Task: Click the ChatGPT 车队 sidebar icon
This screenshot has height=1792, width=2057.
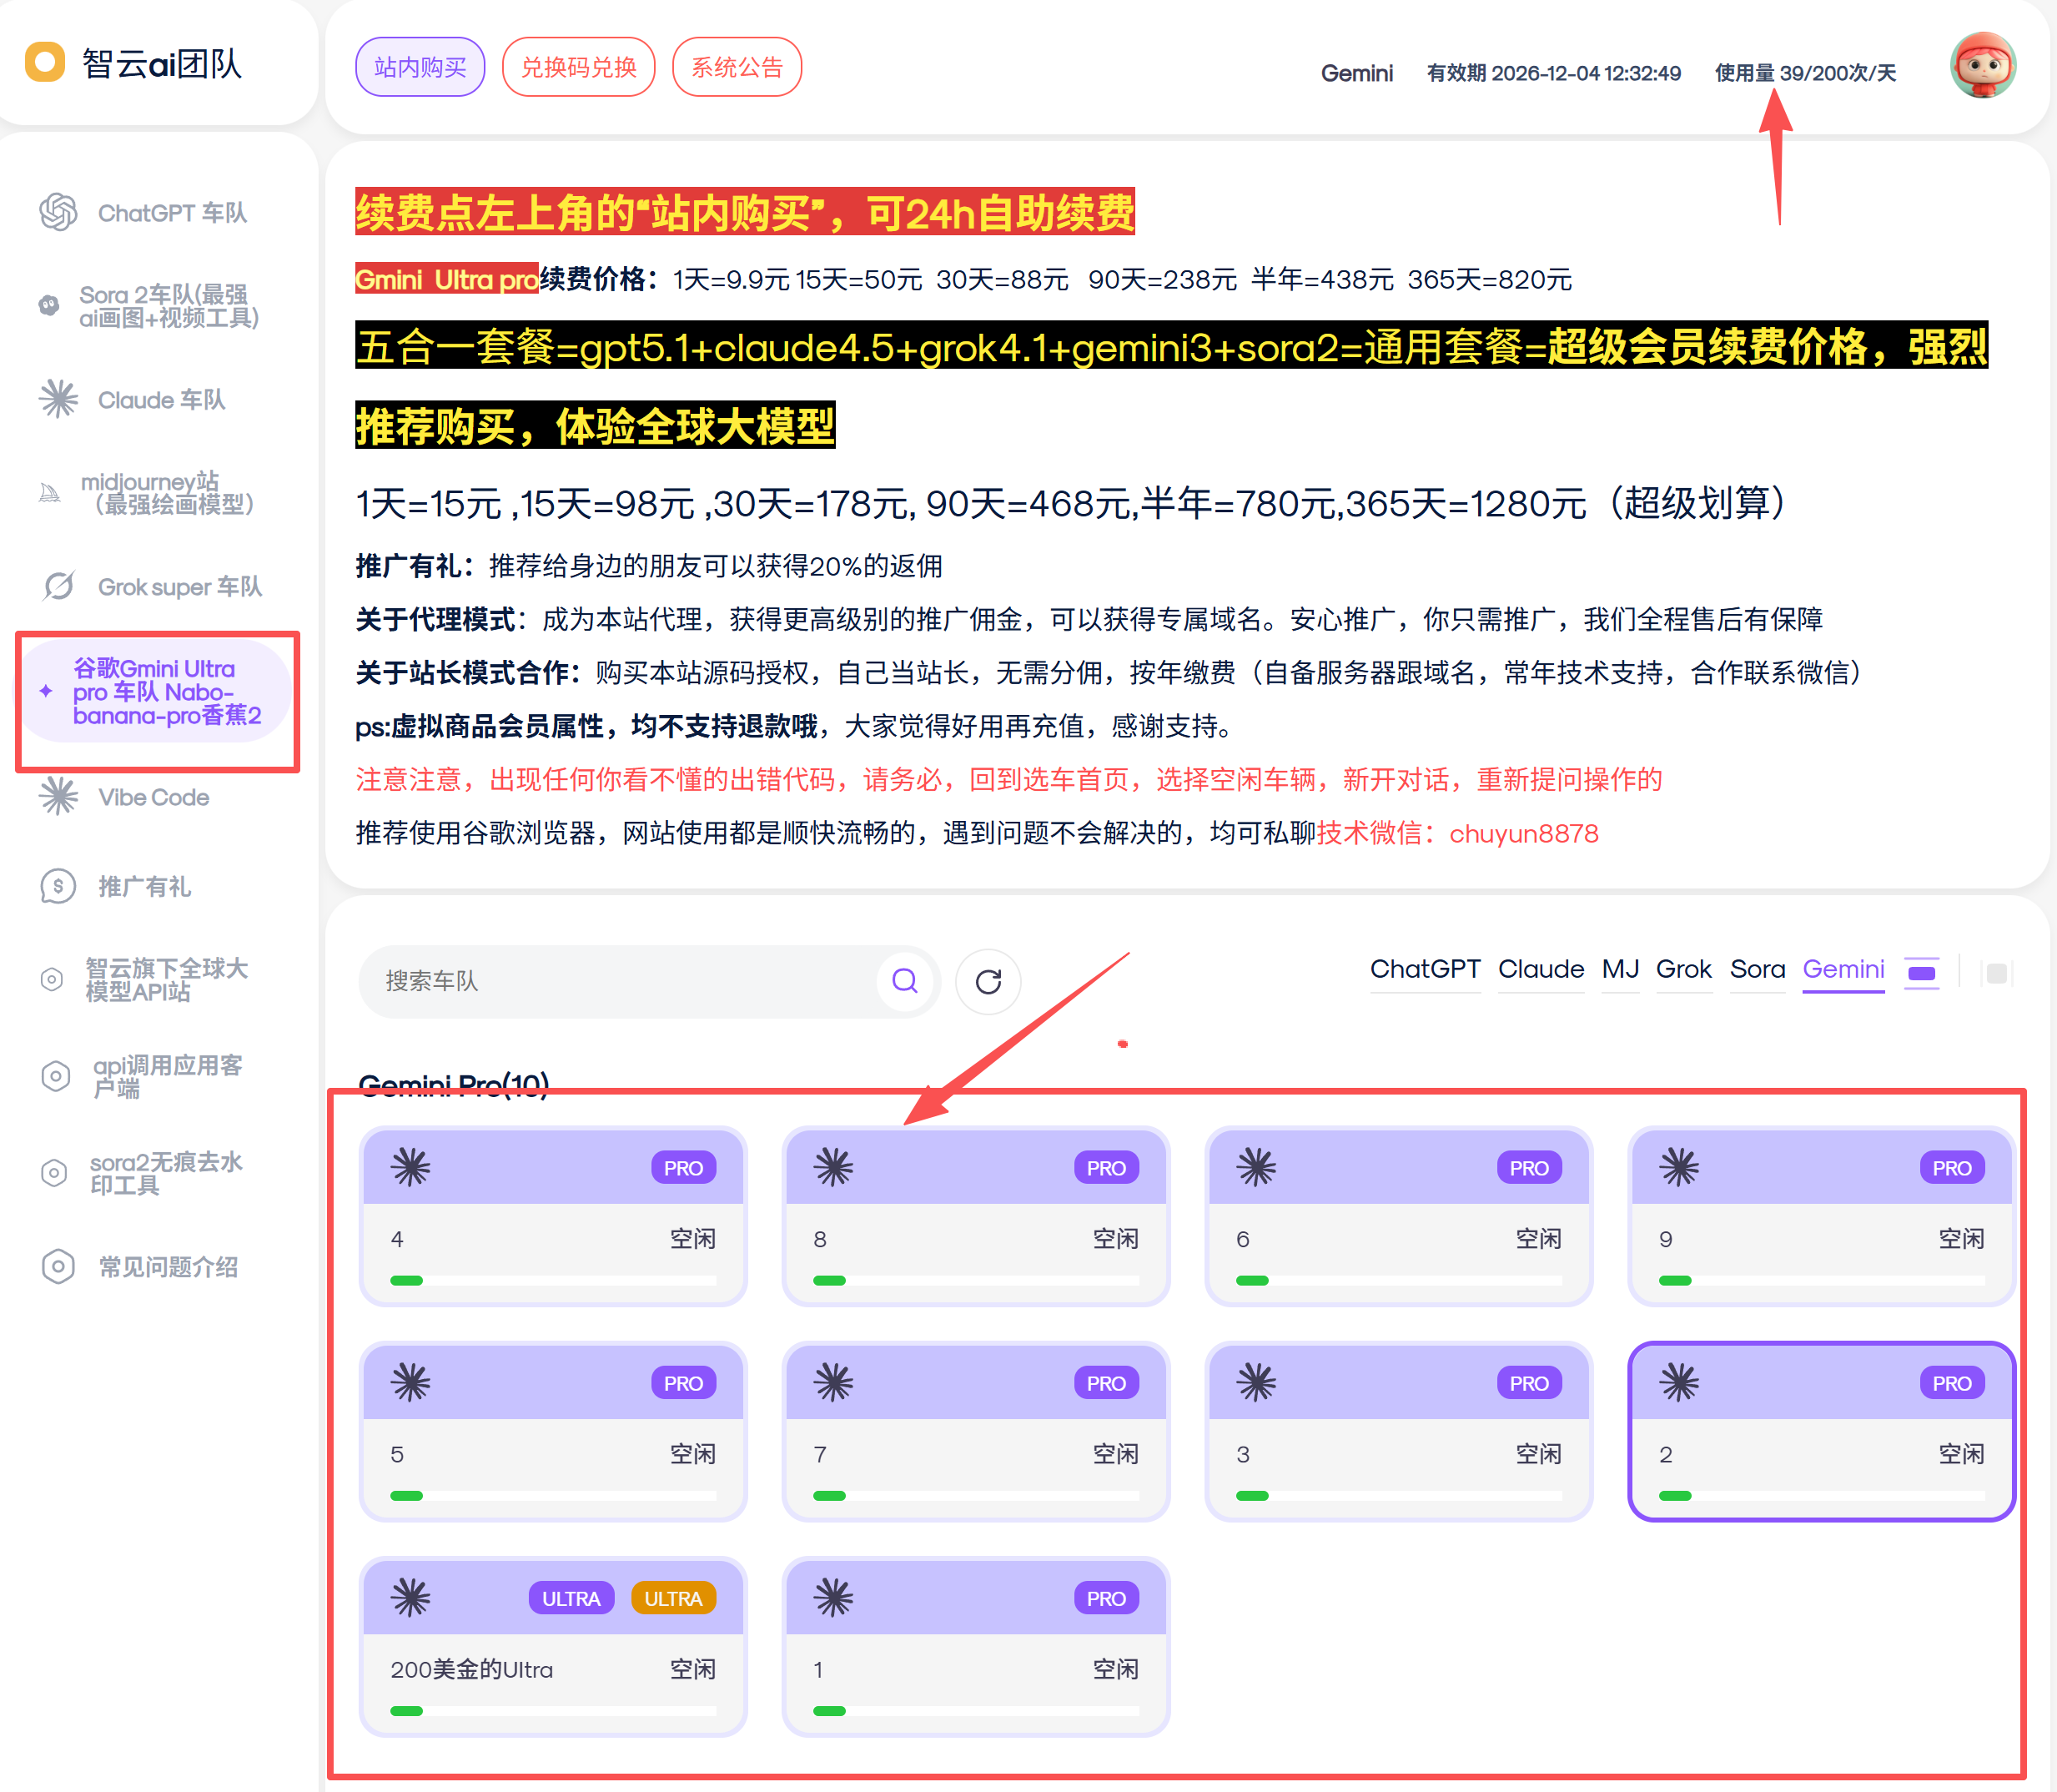Action: 58,213
